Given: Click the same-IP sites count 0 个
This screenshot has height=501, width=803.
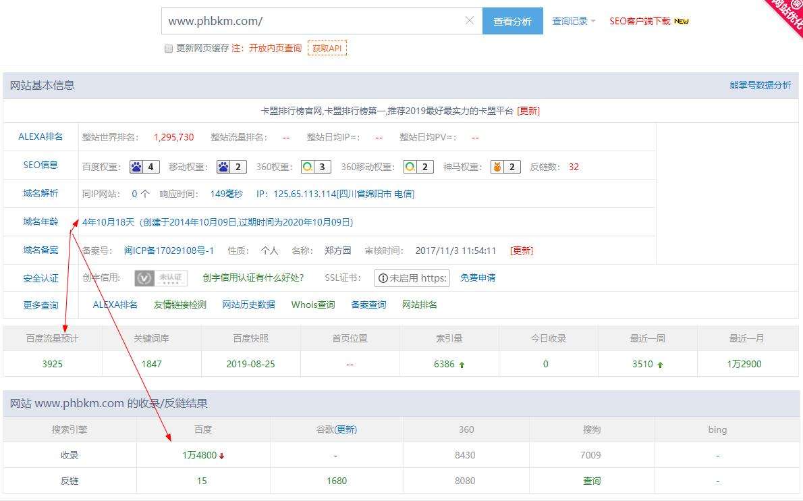Looking at the screenshot, I should coord(140,194).
